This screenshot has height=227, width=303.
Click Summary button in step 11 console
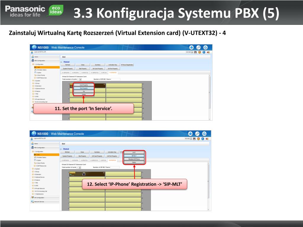98,65
